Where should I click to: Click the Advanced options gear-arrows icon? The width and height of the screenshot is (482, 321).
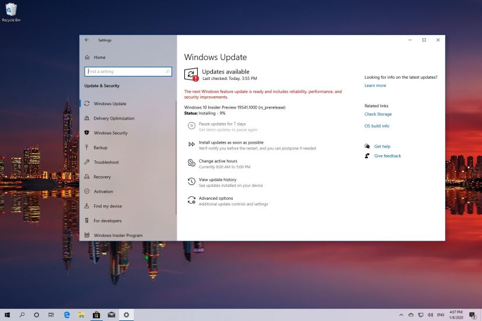[x=191, y=200]
